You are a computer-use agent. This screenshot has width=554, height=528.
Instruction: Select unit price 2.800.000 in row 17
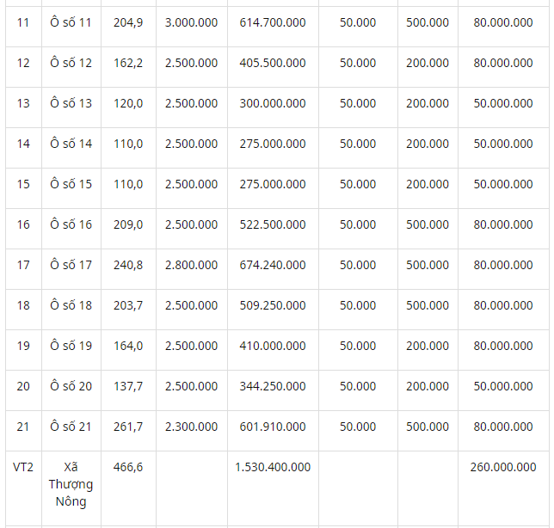(192, 265)
